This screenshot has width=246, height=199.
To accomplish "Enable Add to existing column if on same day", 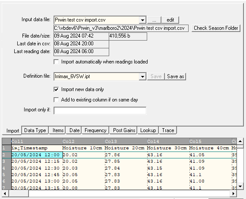I will pyautogui.click(x=56, y=100).
